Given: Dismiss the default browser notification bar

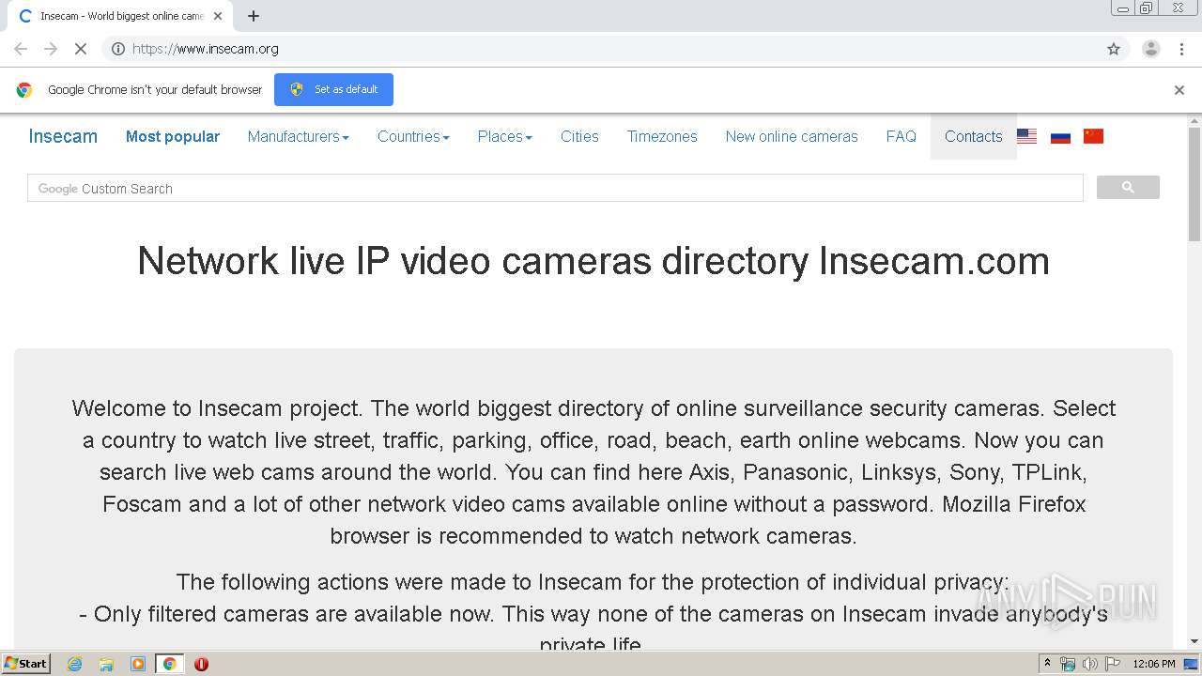Looking at the screenshot, I should [1179, 90].
